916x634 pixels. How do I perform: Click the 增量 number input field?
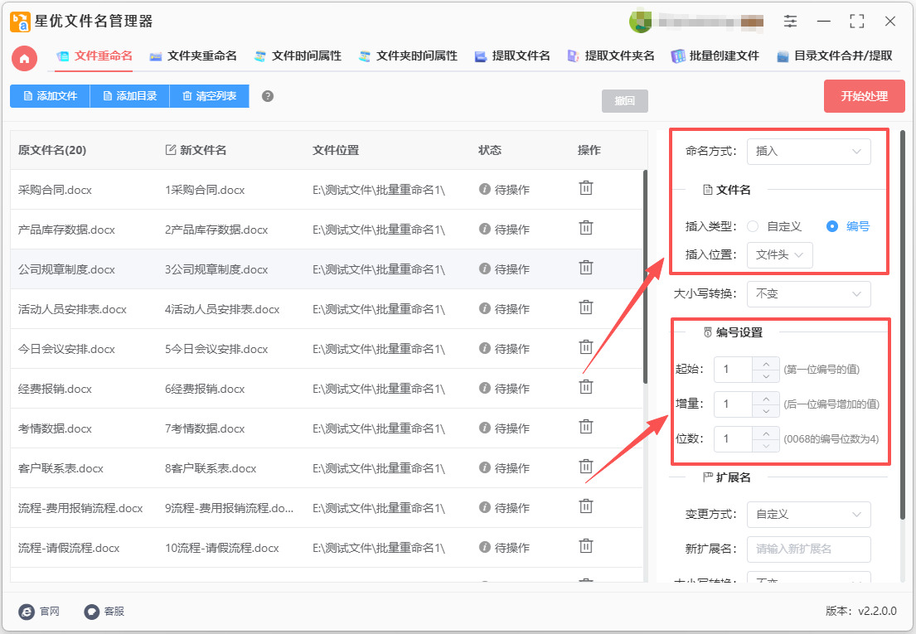[x=733, y=404]
